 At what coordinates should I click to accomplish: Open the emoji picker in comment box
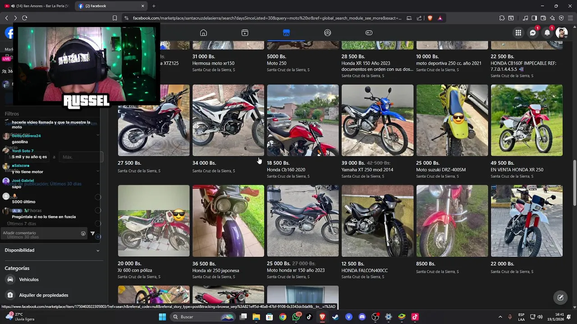[x=83, y=234]
